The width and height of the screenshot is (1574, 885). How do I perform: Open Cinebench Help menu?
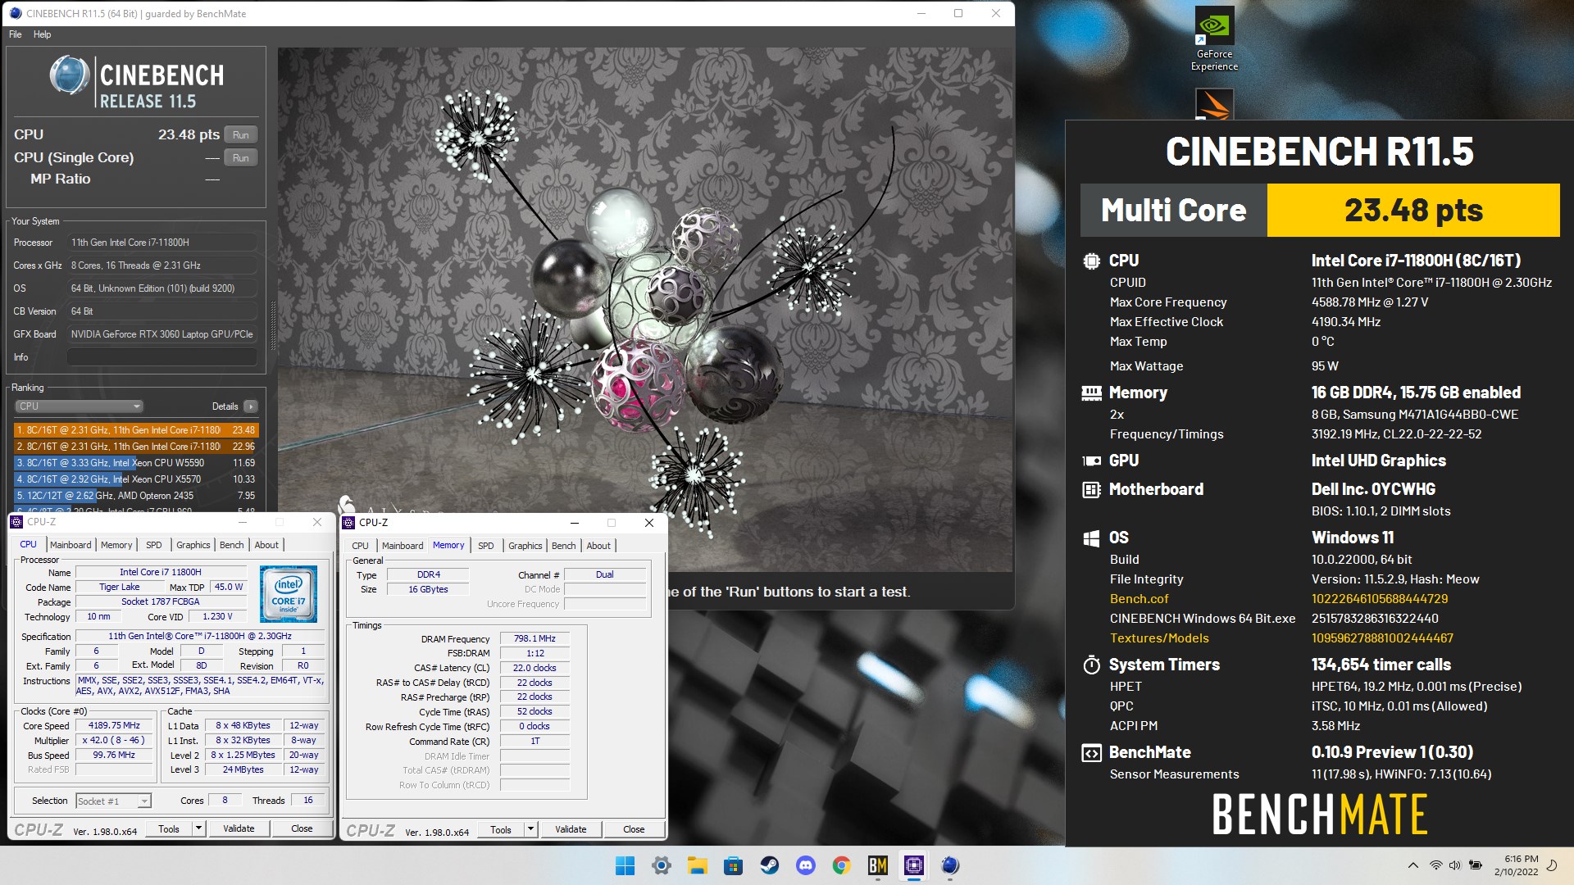click(43, 34)
